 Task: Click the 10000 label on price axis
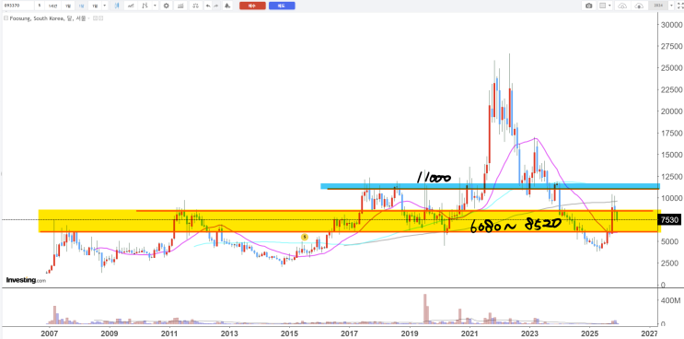[x=672, y=198]
